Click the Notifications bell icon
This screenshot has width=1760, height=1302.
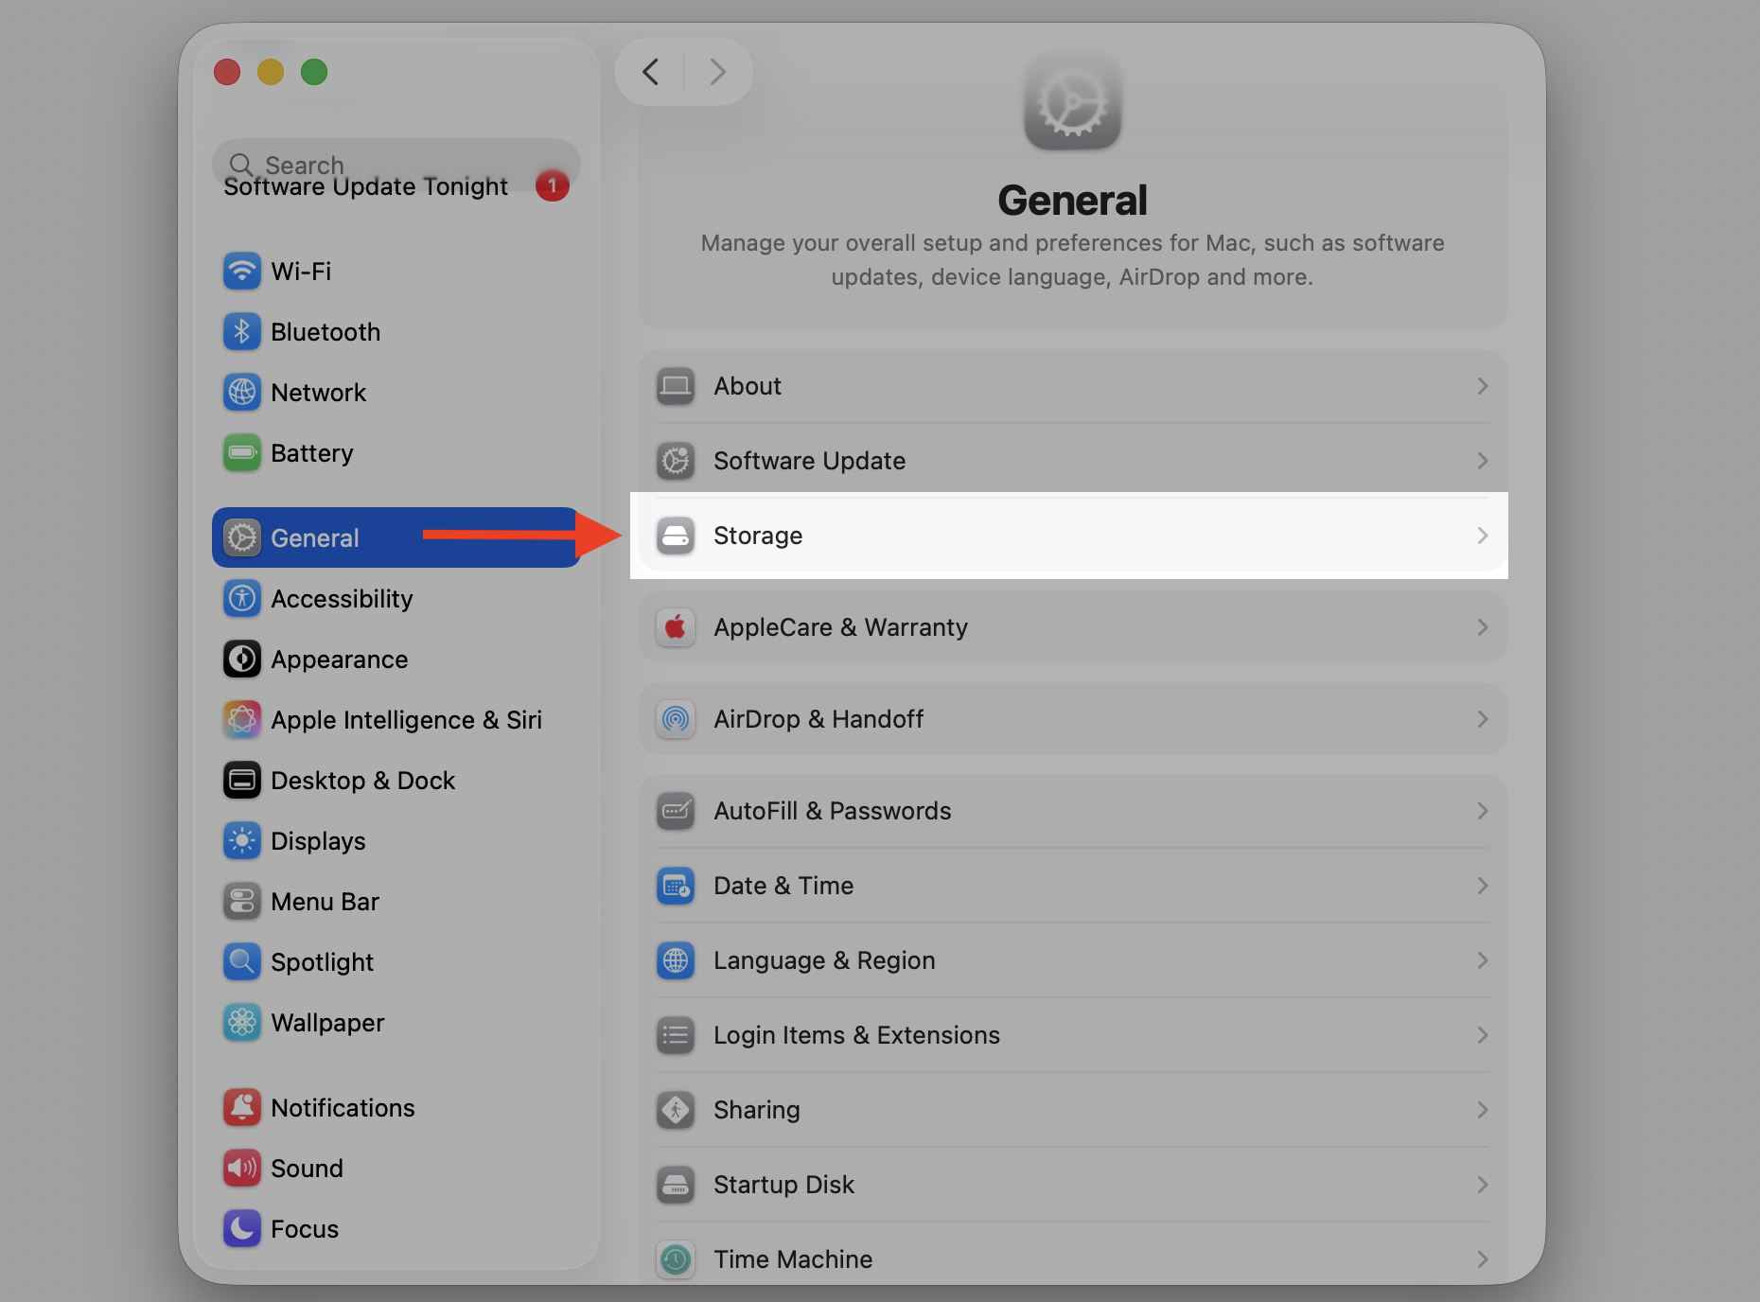tap(242, 1108)
